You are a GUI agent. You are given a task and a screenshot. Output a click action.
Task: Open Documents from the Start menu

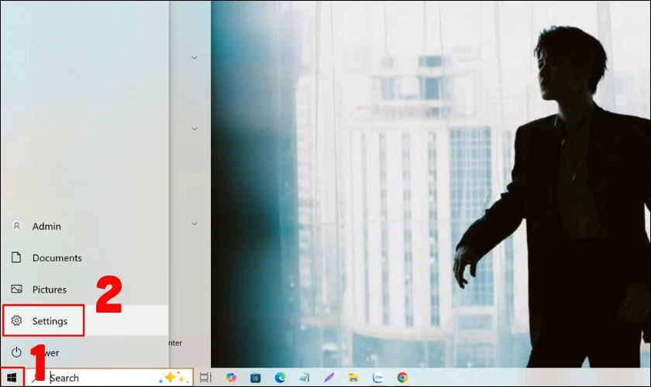[84, 258]
